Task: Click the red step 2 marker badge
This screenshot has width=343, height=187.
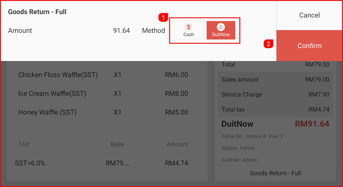Action: point(268,44)
